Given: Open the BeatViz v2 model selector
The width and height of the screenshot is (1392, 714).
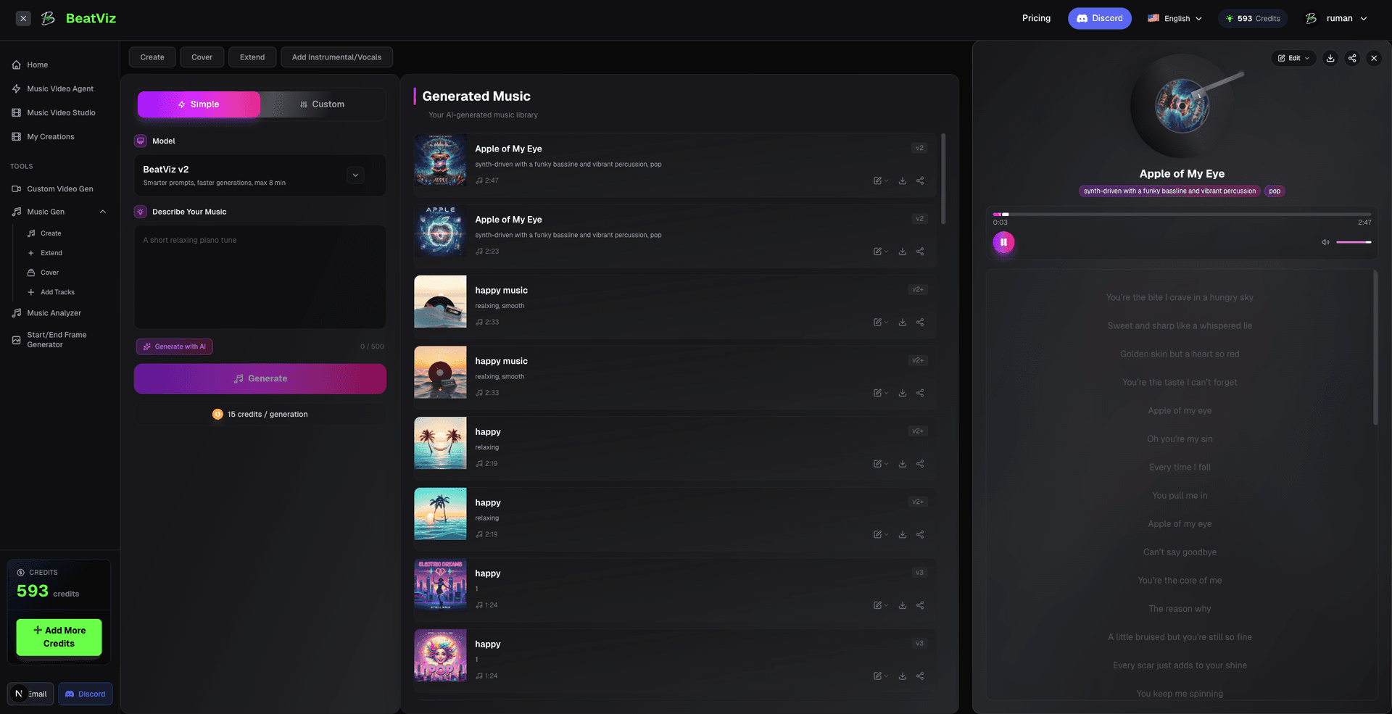Looking at the screenshot, I should tap(355, 175).
